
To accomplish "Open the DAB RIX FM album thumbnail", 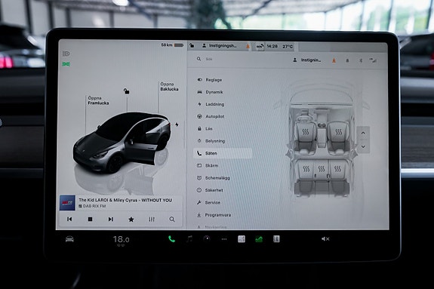I will click(x=67, y=203).
